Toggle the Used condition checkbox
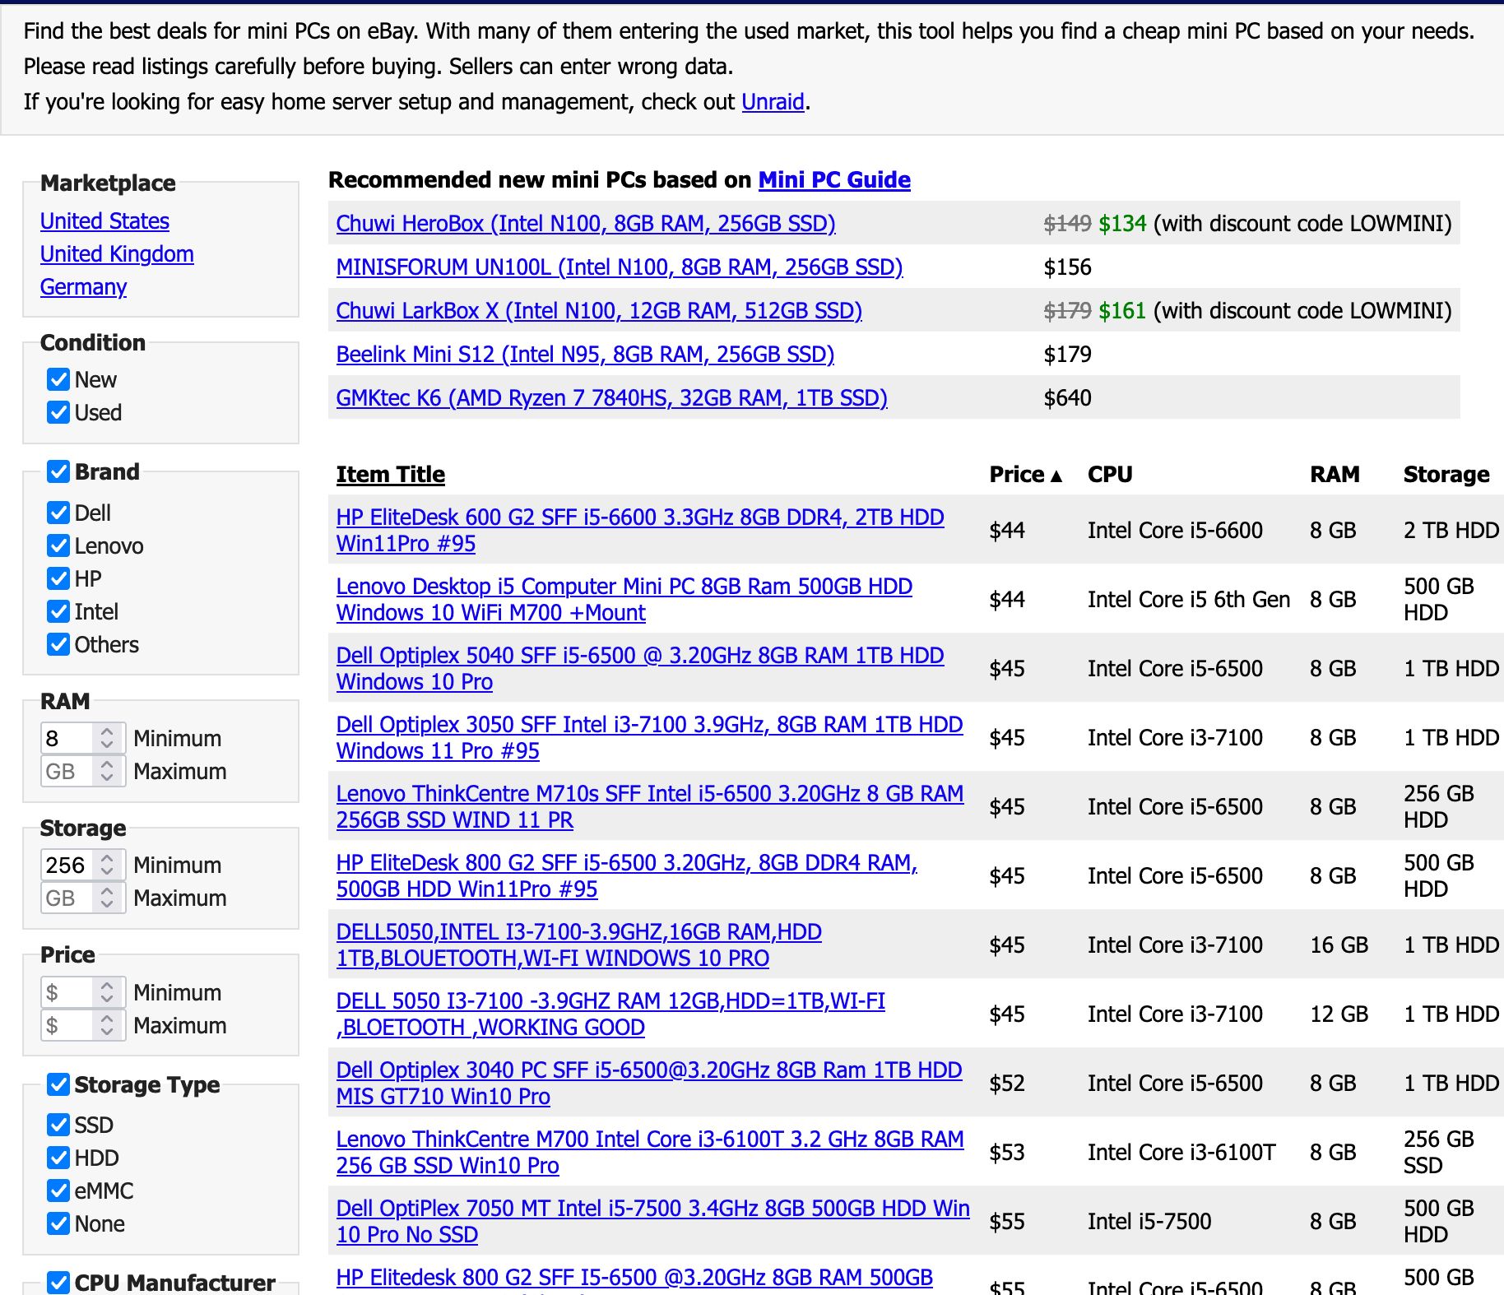1504x1295 pixels. [58, 412]
